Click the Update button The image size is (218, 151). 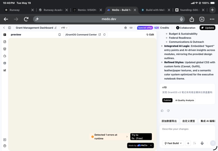(x=207, y=28)
